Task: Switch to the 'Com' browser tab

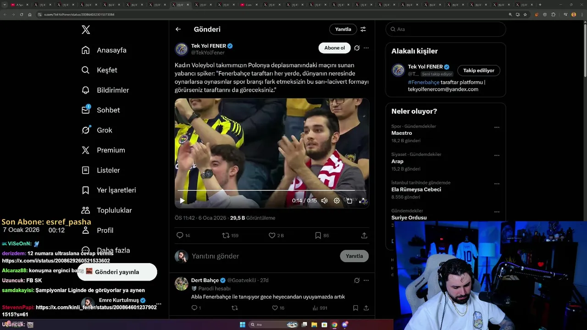Action: point(248,5)
